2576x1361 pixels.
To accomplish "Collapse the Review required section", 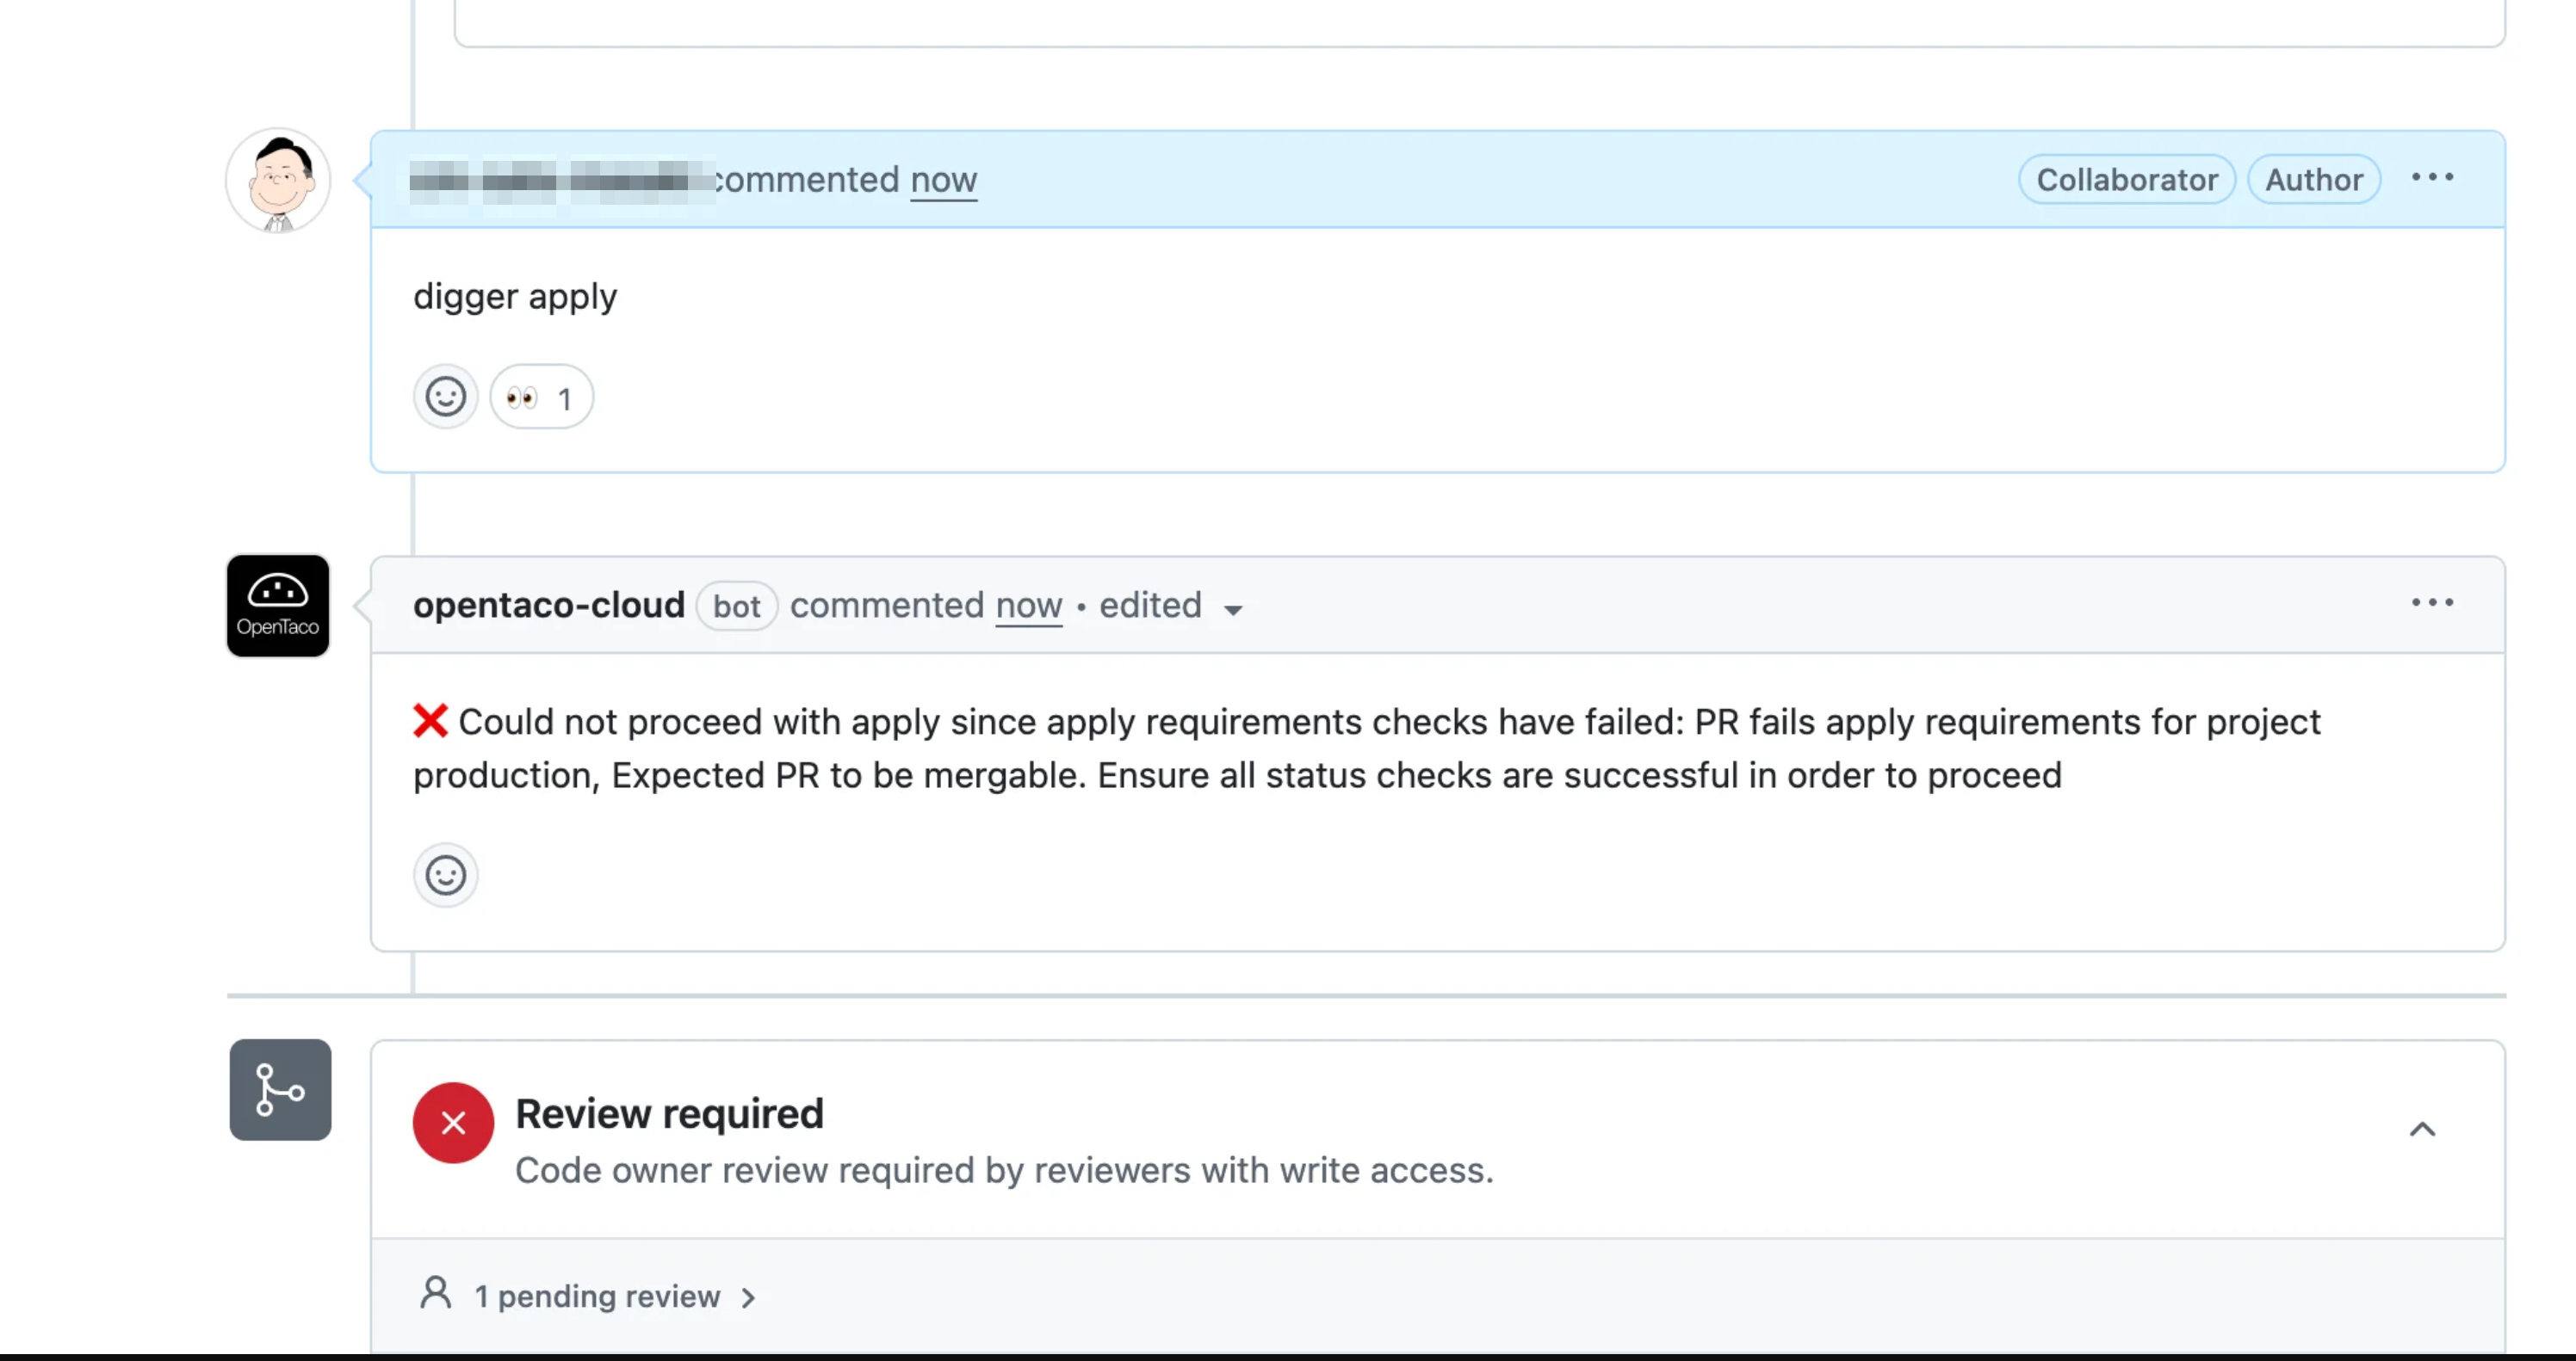I will [2422, 1130].
